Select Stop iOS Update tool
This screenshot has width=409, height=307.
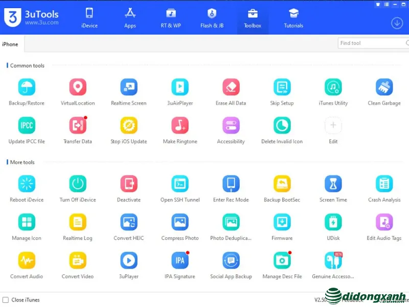pyautogui.click(x=129, y=125)
